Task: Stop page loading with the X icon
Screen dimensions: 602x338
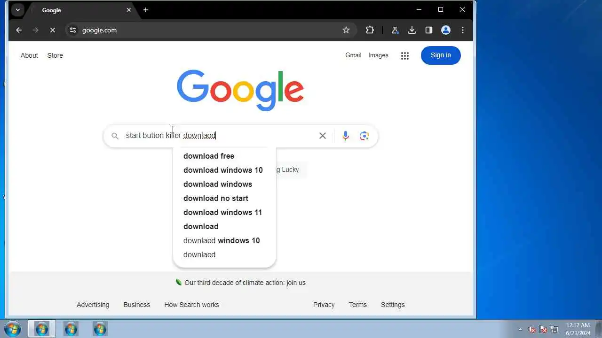Action: pos(52,30)
